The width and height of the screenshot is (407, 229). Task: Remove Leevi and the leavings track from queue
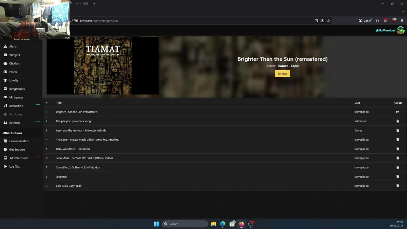pyautogui.click(x=397, y=130)
